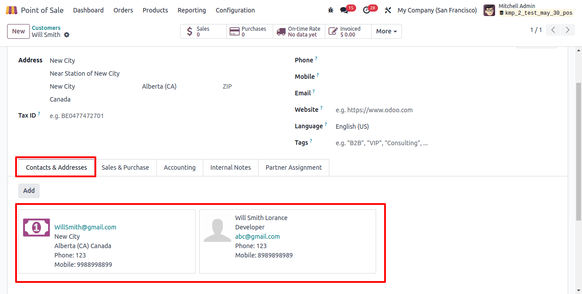Click the Mobile input field
This screenshot has width=582, height=294.
coord(446,77)
